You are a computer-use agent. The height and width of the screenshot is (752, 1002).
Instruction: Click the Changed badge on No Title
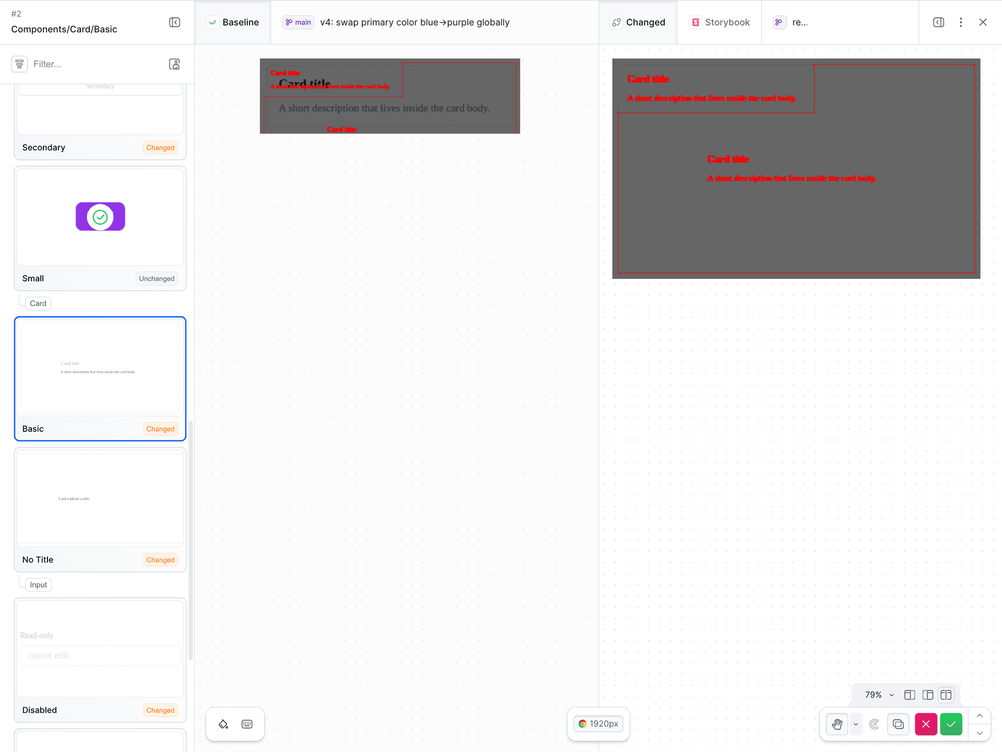(160, 560)
